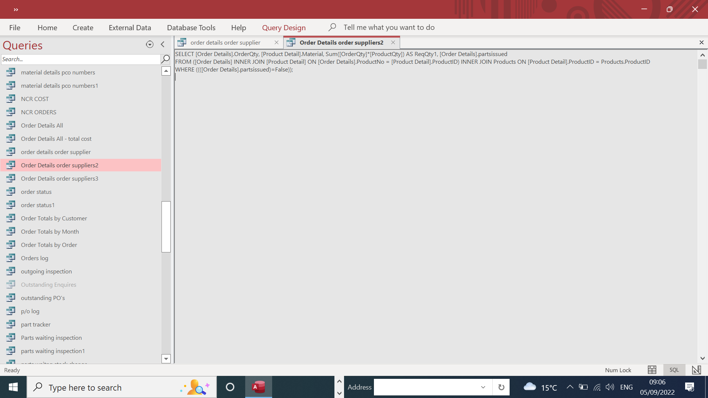Open Cortana circle button on taskbar
The image size is (708, 398).
[x=230, y=387]
